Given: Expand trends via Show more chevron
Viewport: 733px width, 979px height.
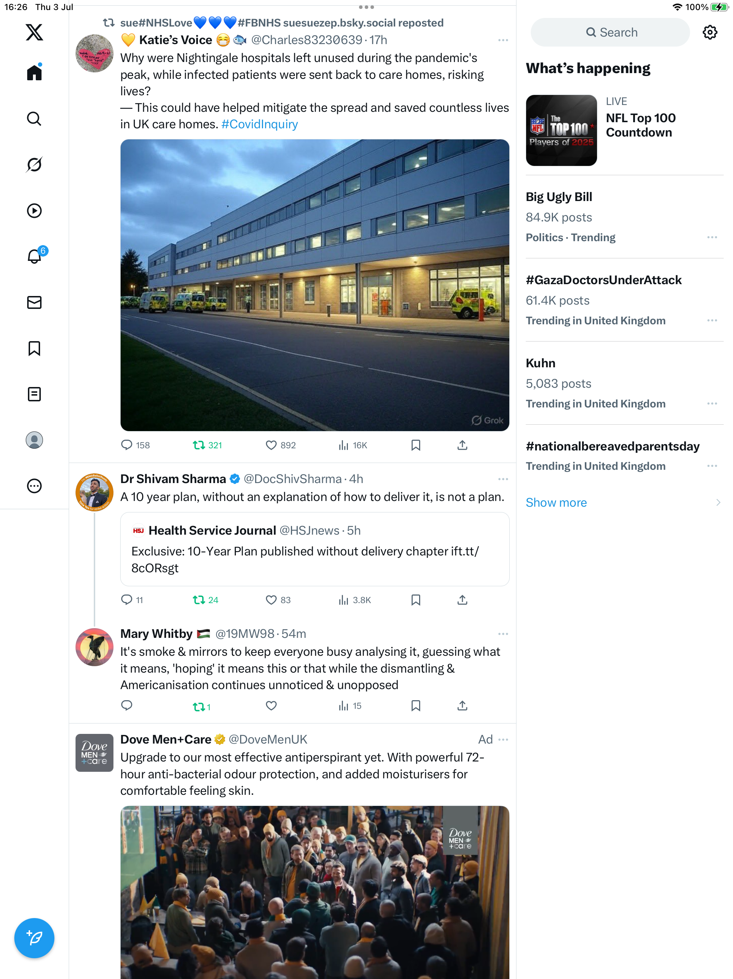Looking at the screenshot, I should click(x=718, y=502).
